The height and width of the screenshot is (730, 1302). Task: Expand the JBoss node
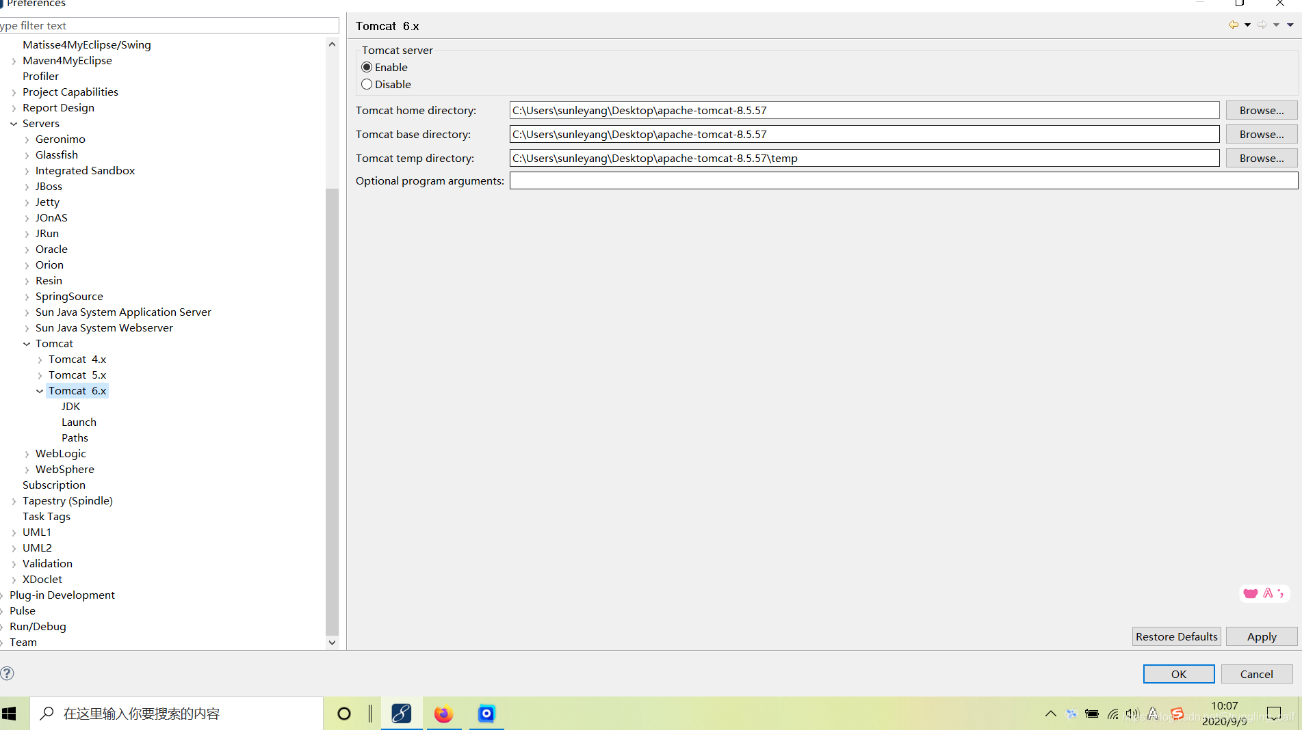pos(27,187)
